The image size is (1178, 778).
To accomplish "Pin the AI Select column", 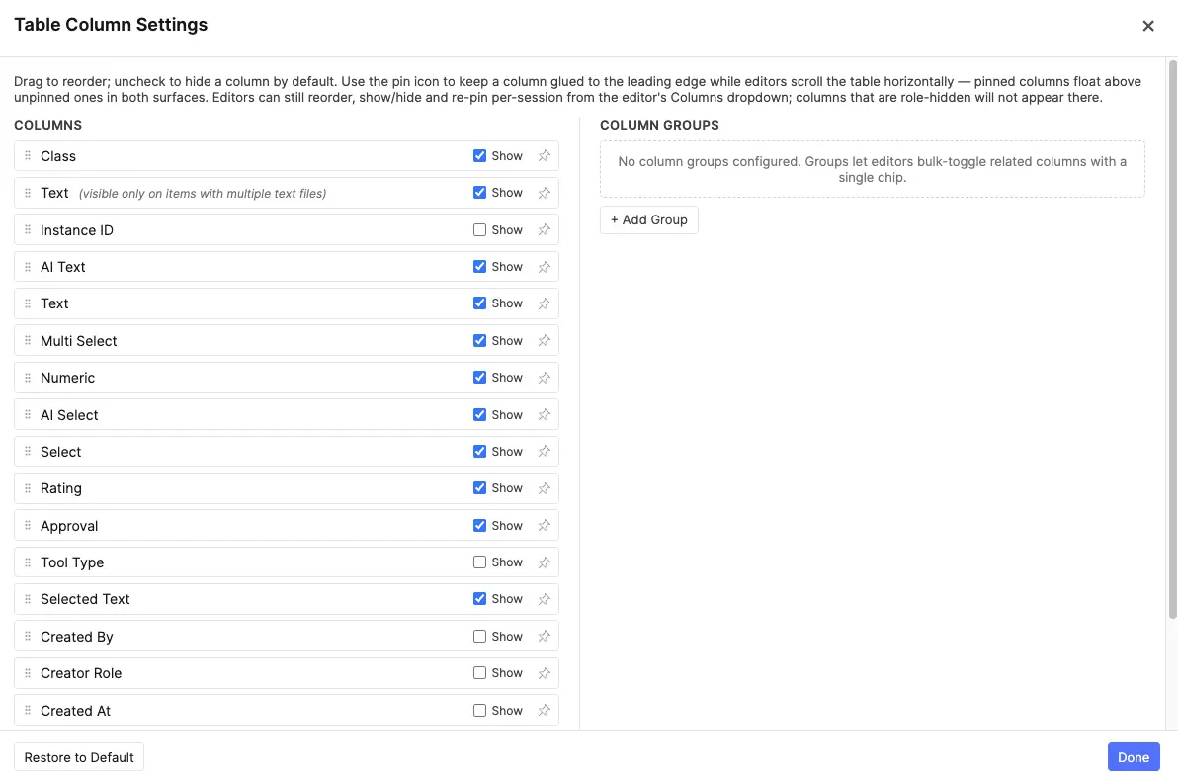I will pyautogui.click(x=544, y=415).
